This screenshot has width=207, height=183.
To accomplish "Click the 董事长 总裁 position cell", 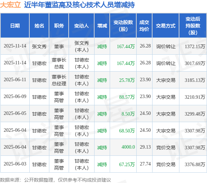I will pos(59,63).
